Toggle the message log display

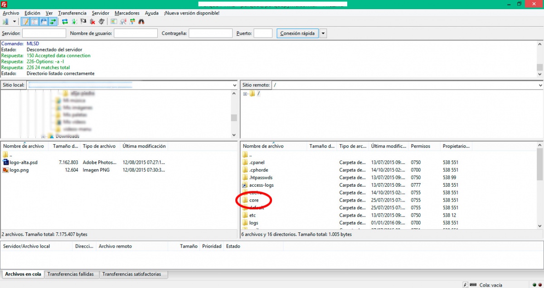click(x=25, y=21)
